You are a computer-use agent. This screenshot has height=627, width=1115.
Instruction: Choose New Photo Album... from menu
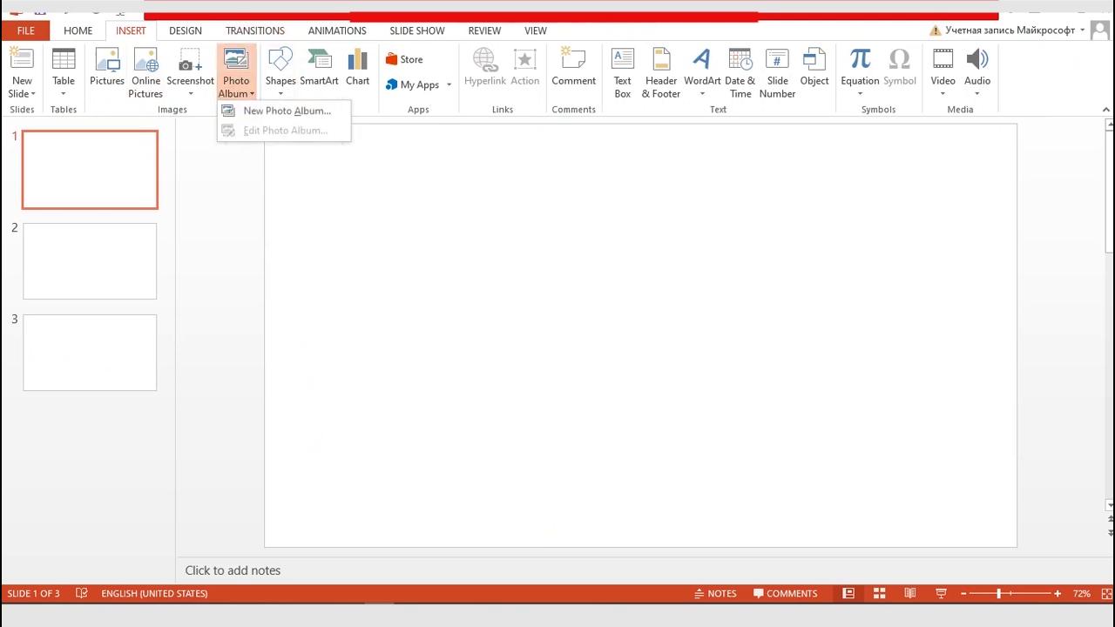[284, 111]
